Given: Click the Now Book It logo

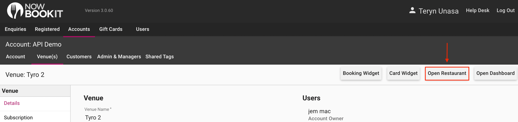Looking at the screenshot, I should pyautogui.click(x=35, y=11).
